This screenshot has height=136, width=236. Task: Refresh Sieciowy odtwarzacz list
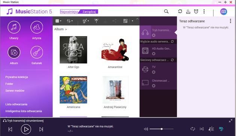point(172,60)
